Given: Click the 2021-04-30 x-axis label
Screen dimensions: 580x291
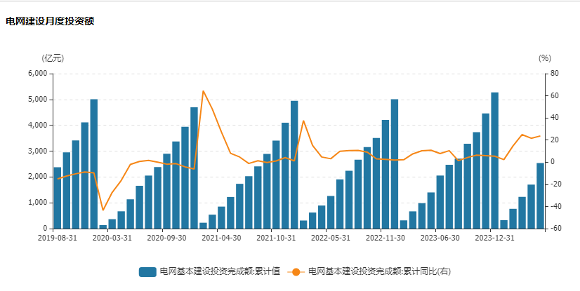Looking at the screenshot, I should pyautogui.click(x=221, y=238).
